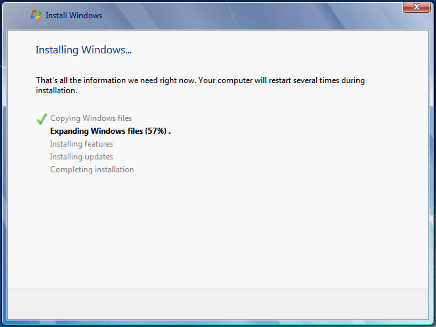
Task: Click the 'That's all the information we need' paragraph
Action: tap(200, 85)
